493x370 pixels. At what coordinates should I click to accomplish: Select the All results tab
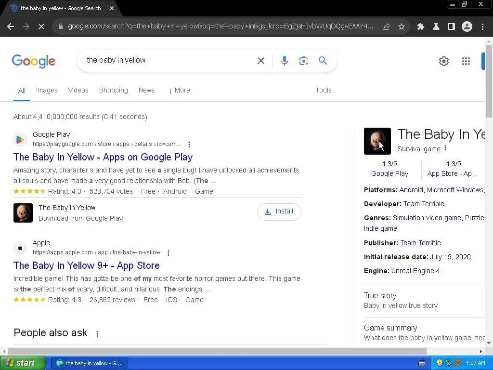(22, 91)
